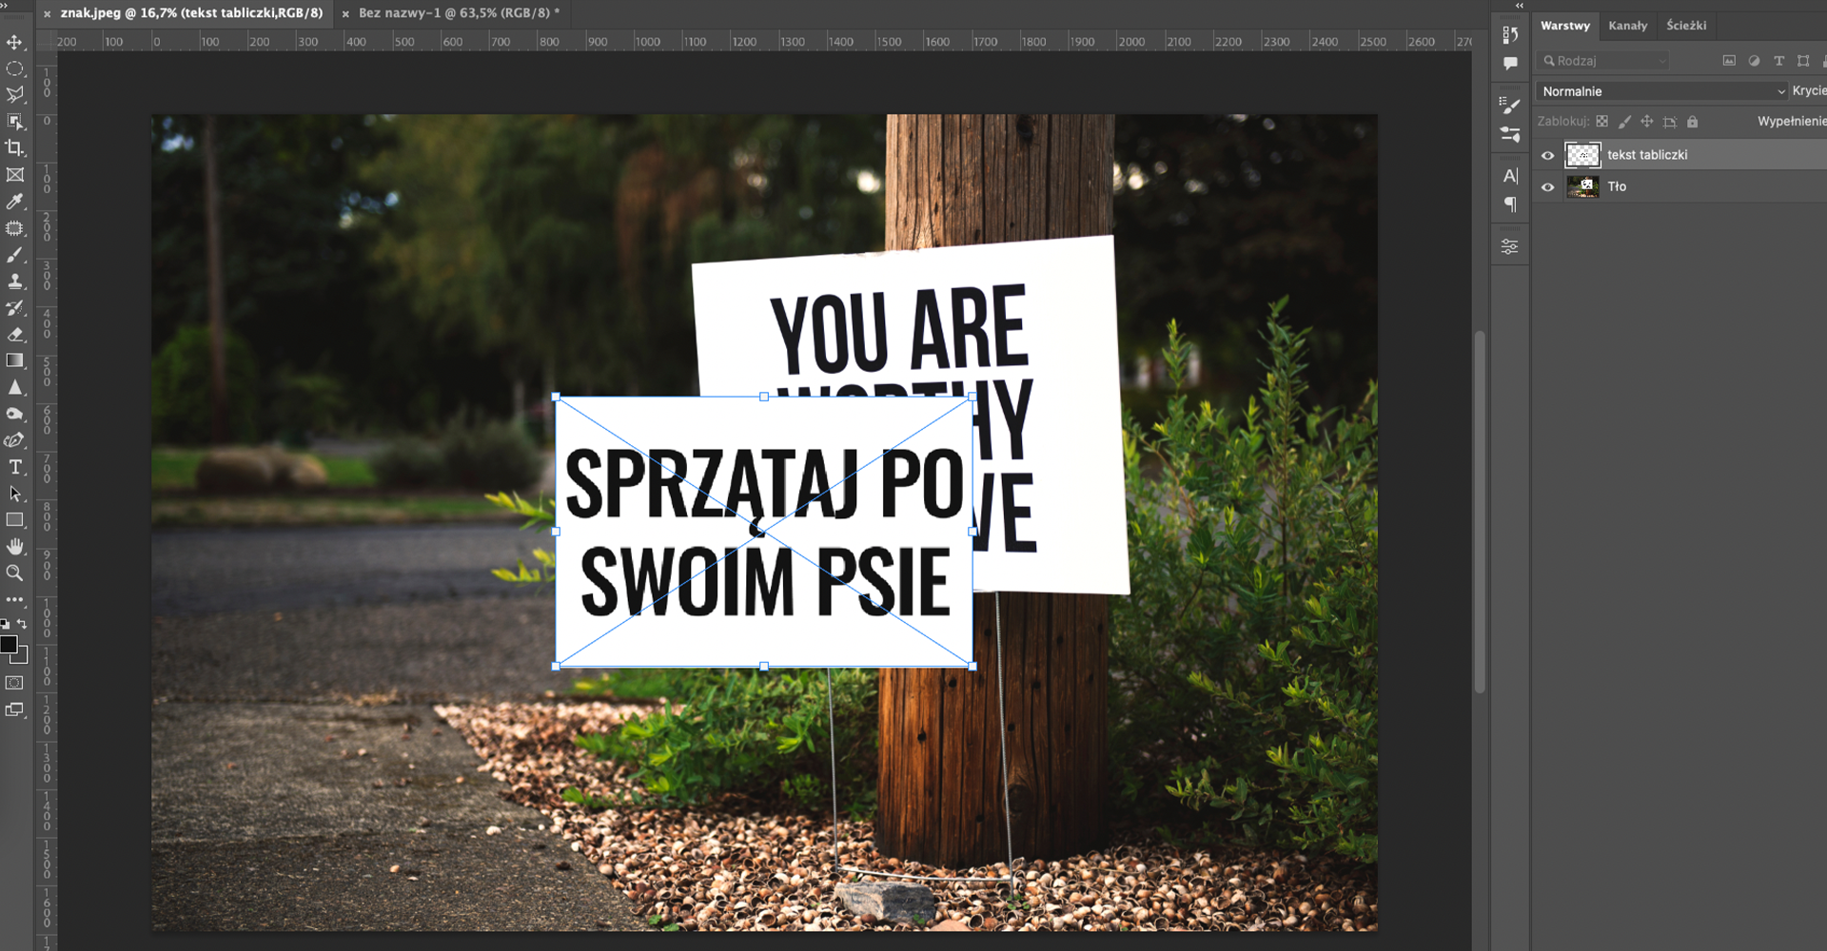The height and width of the screenshot is (951, 1827).
Task: Collapse the panel dock double arrows
Action: coord(1520,6)
